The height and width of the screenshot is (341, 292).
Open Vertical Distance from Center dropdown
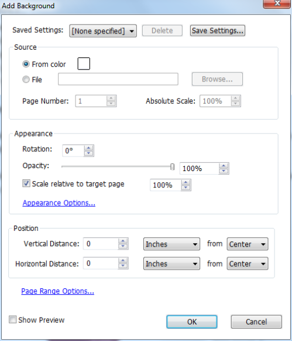248,244
